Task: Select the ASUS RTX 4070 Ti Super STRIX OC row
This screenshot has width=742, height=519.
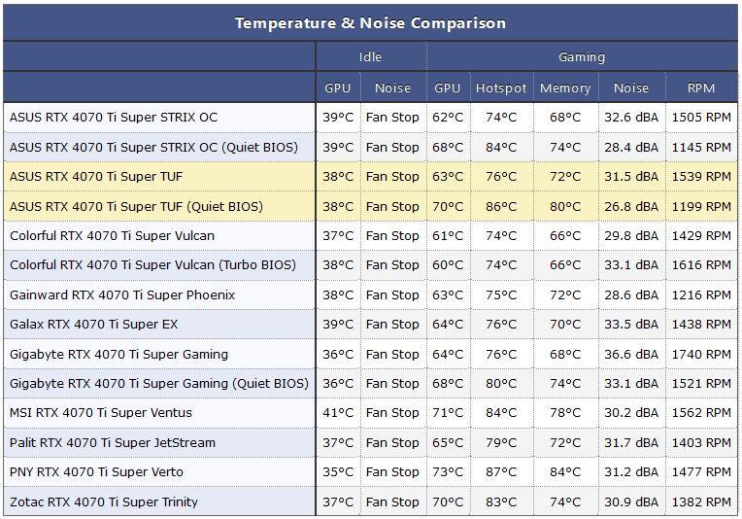Action: 371,117
